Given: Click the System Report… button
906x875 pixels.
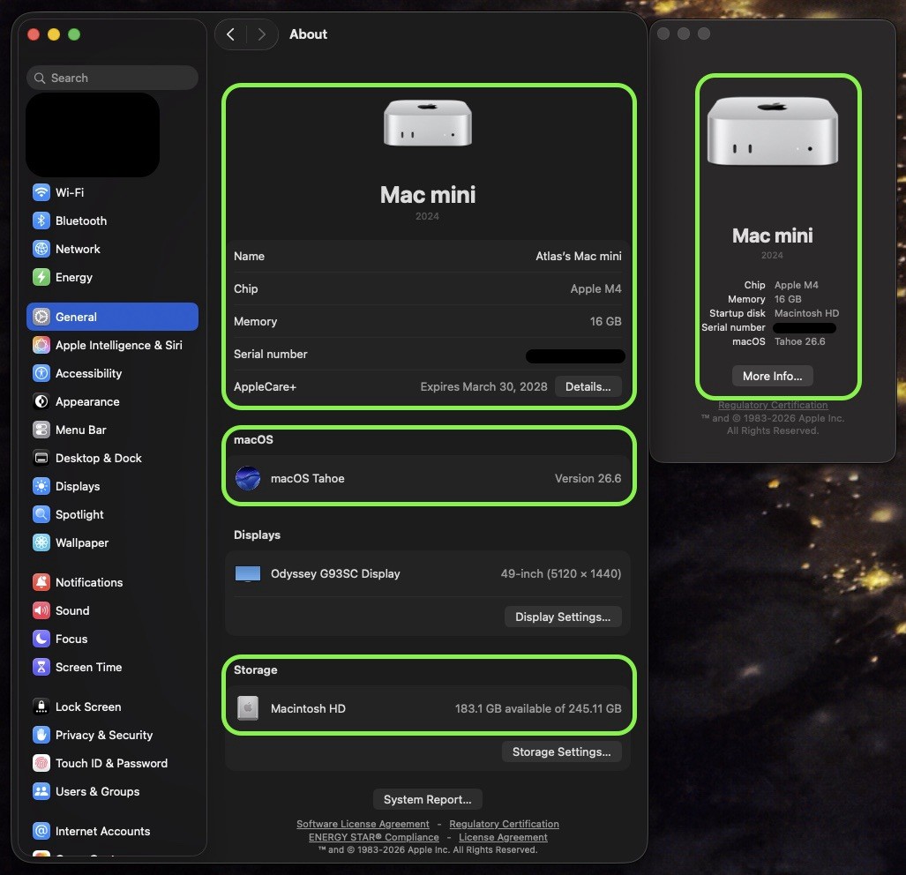Looking at the screenshot, I should pos(428,799).
